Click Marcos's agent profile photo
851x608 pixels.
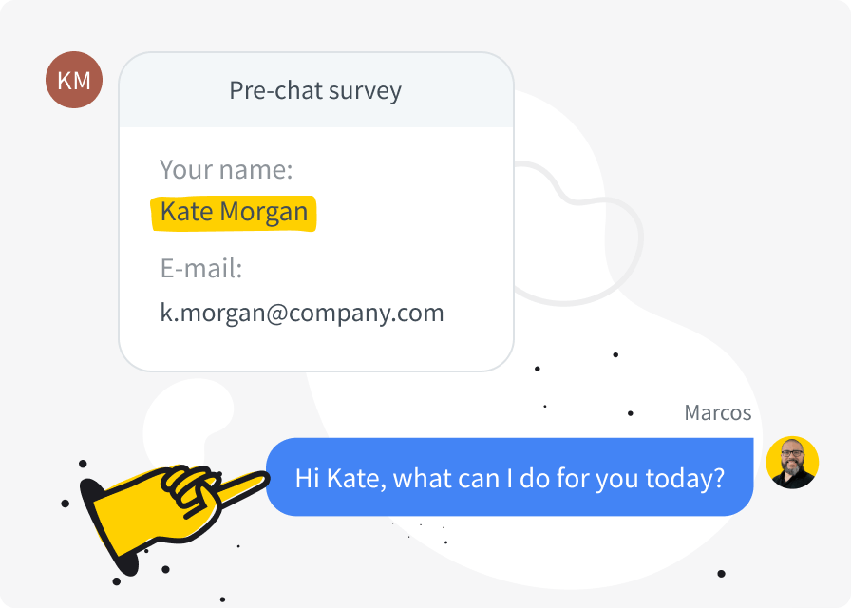click(792, 463)
